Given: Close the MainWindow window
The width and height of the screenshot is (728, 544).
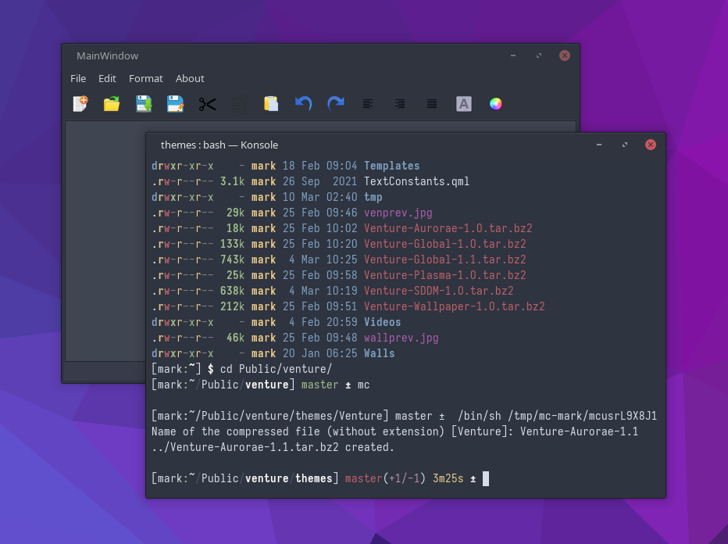Looking at the screenshot, I should pyautogui.click(x=565, y=55).
